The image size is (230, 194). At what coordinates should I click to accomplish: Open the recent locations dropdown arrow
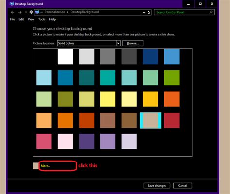pos(26,12)
